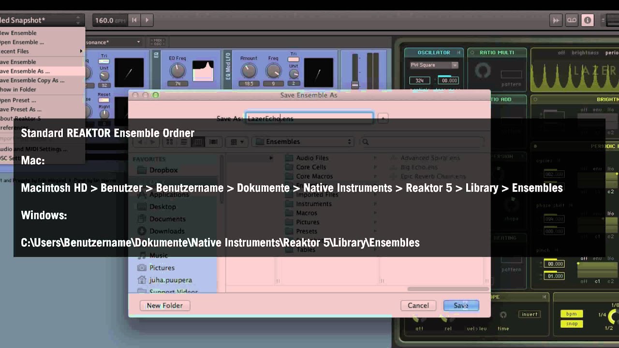The height and width of the screenshot is (348, 619).
Task: Click the EQ Freq knob
Action: [x=177, y=71]
